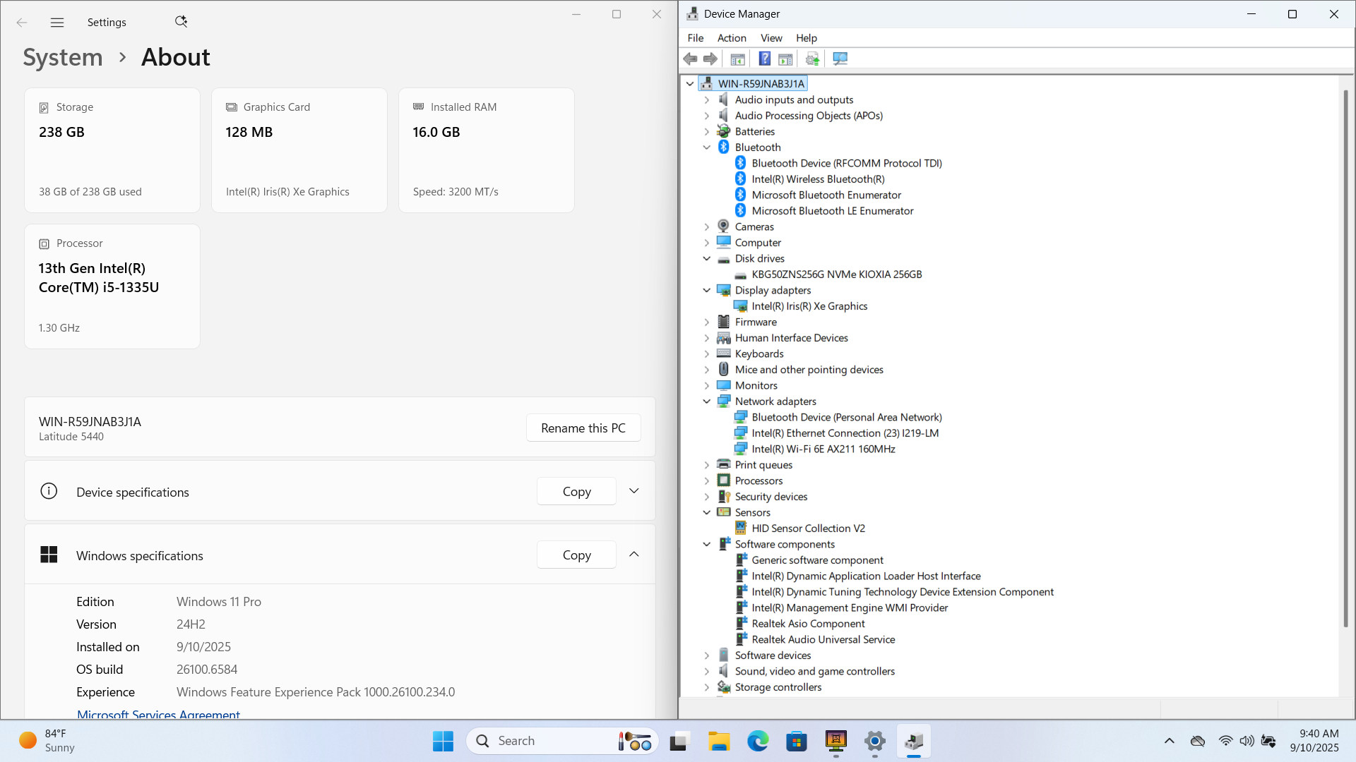This screenshot has height=762, width=1356.
Task: Collapse the Display adapters category
Action: (x=707, y=291)
